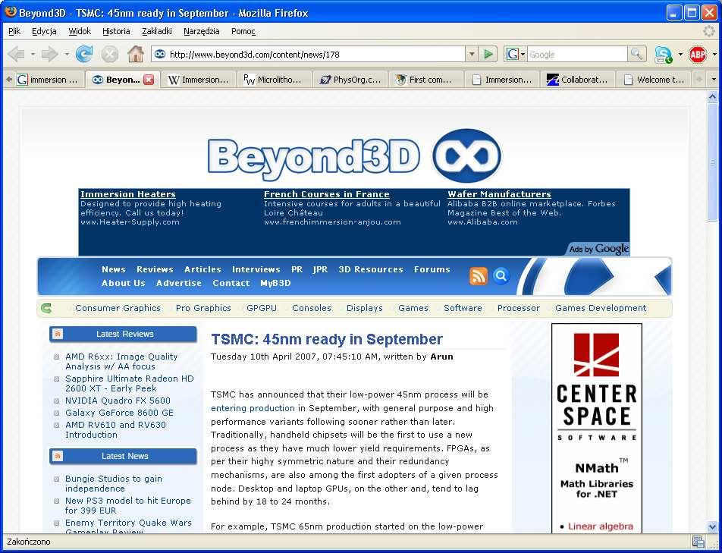Open the Historia menu
Viewport: 722px width, 553px height.
coord(116,31)
